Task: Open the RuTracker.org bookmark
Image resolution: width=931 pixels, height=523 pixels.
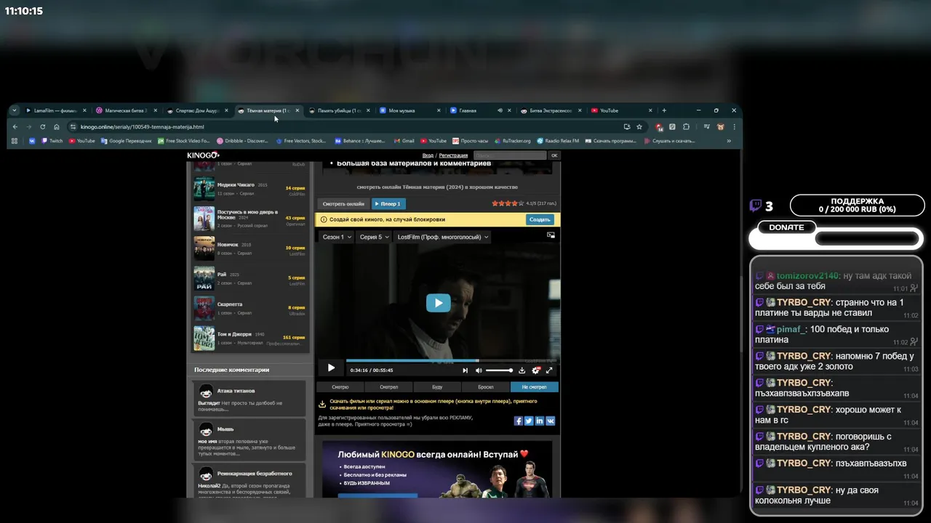Action: tap(513, 141)
